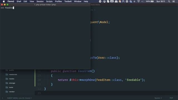
Task: Click the status bar side menu icon
Action: click(x=3, y=98)
